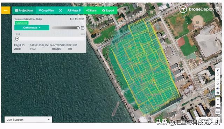Open the Orthomosaic layer dropdown

[32, 28]
